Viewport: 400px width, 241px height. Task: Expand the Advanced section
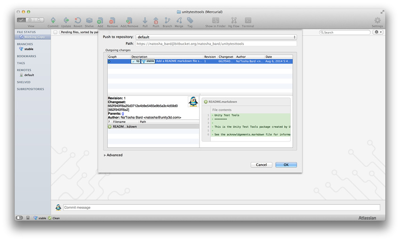click(x=104, y=155)
